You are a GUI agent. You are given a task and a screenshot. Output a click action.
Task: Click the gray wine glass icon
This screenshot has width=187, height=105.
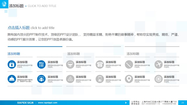tap(70, 64)
